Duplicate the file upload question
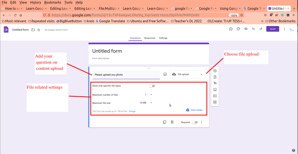The image size is (298, 154). (x=165, y=122)
